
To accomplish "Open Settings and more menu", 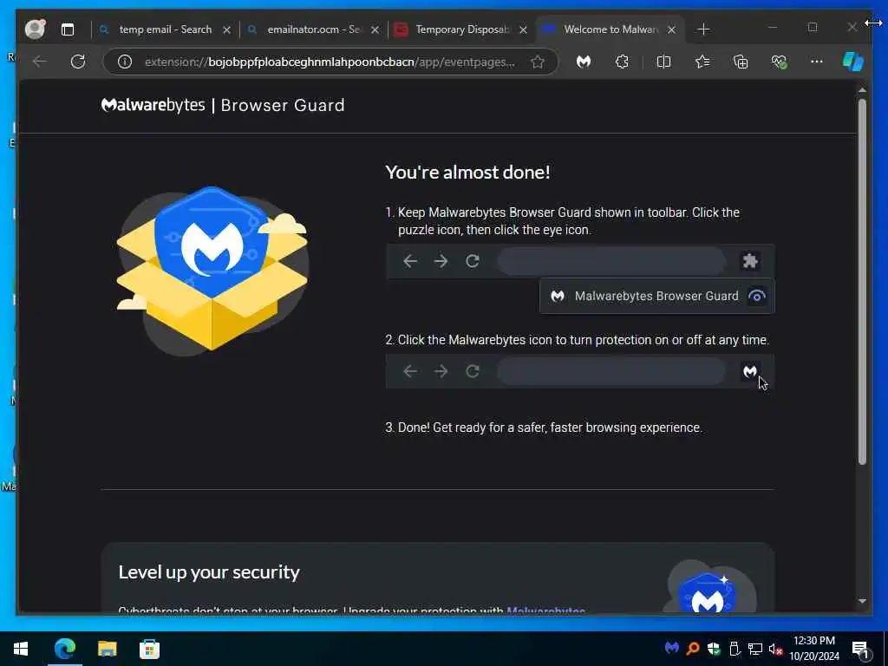I will tap(817, 62).
